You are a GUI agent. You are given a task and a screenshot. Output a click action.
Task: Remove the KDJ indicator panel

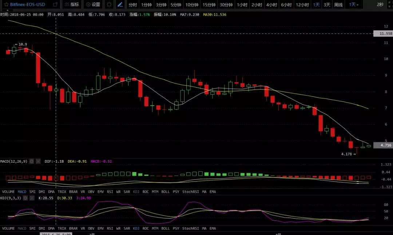[x=32, y=198]
